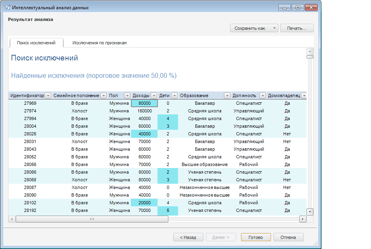Open the Семейное положение column filter dropdown
The image size is (371, 249).
(103, 95)
